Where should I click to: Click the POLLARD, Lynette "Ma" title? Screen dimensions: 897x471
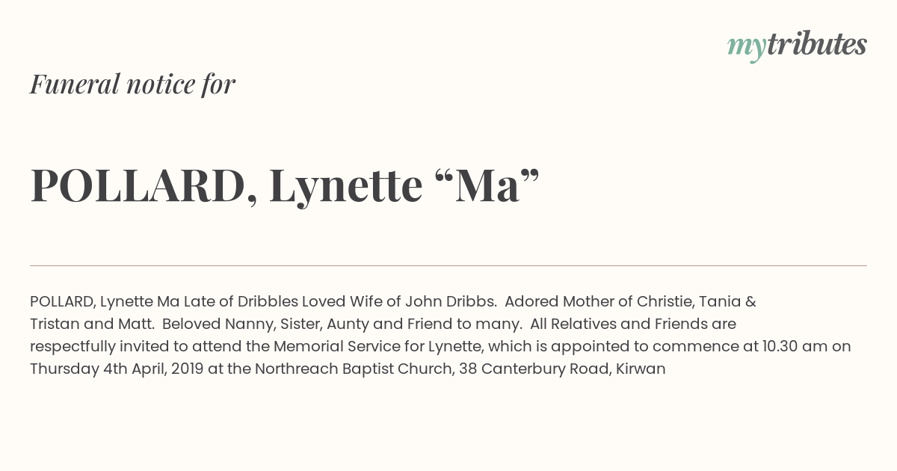(285, 185)
